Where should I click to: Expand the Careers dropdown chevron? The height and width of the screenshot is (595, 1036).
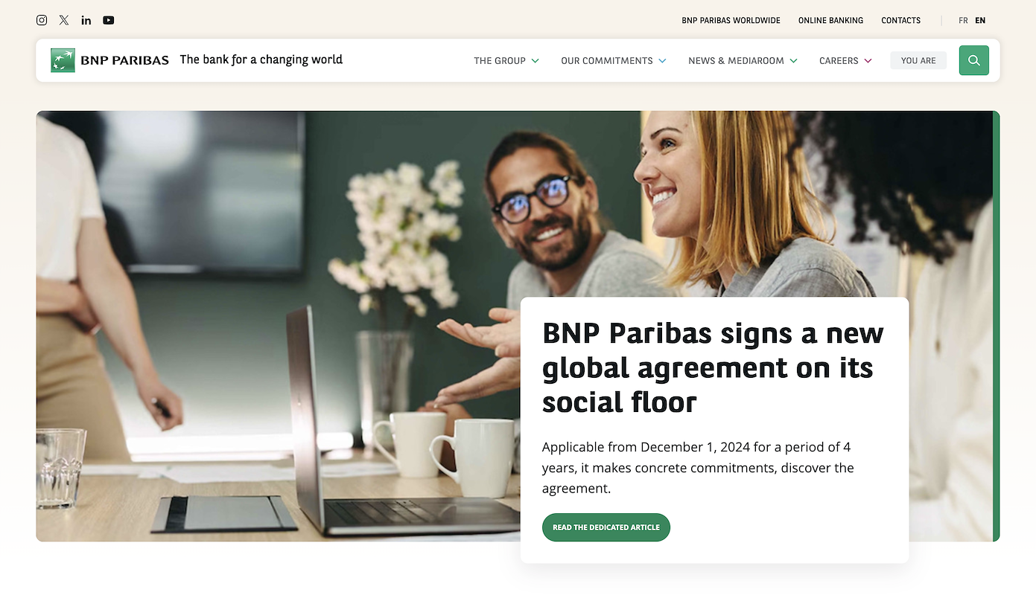coord(868,61)
